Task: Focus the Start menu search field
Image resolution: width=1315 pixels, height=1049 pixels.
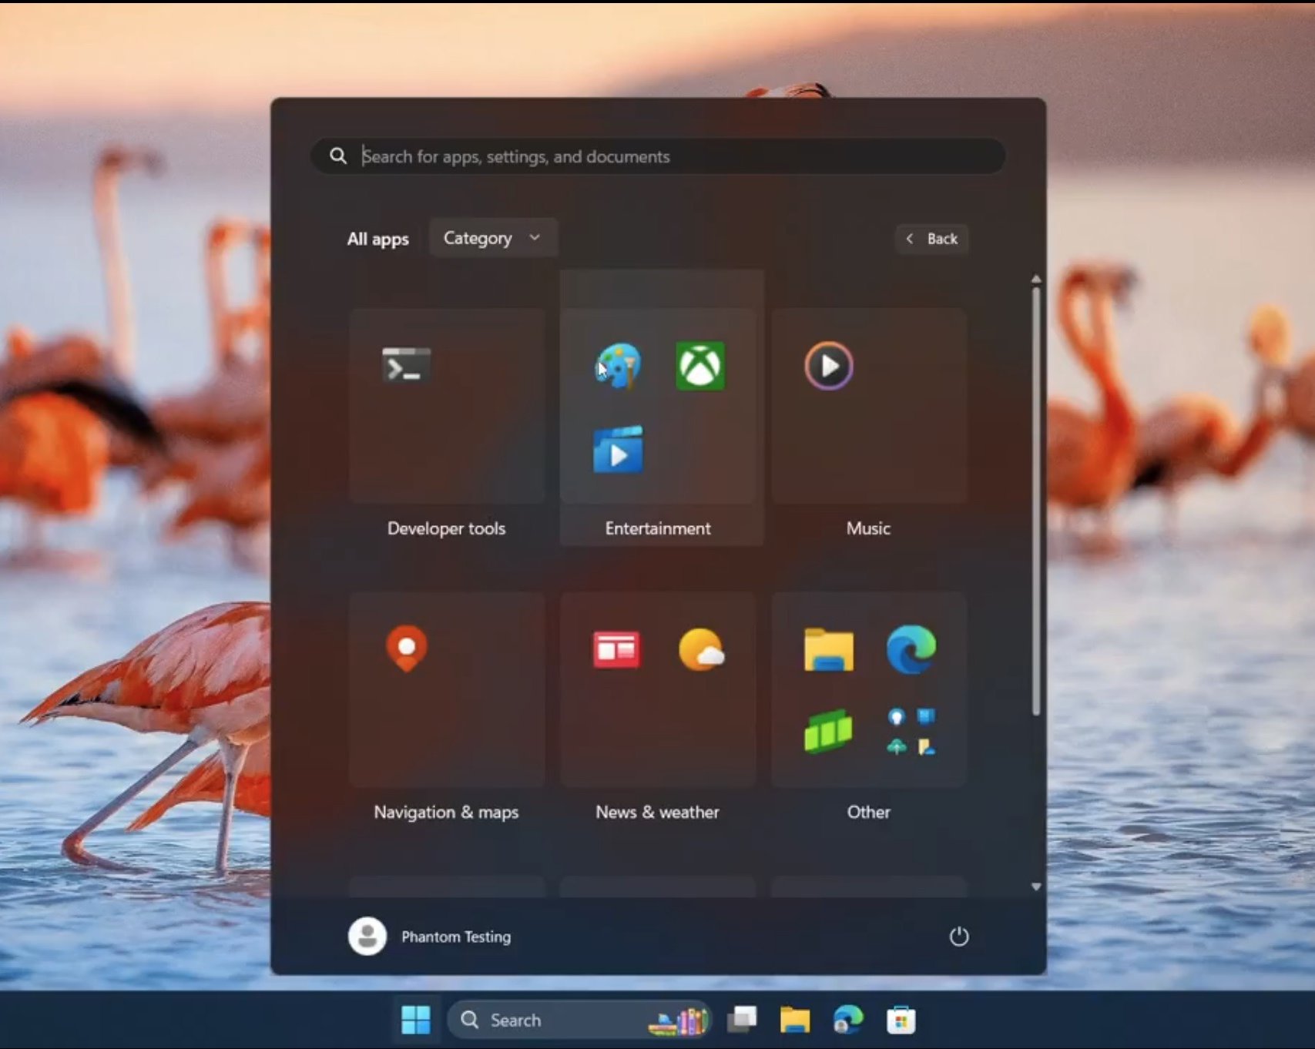Action: click(658, 156)
